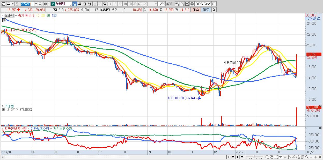Select the 주 weekly chart period
The height and width of the screenshot is (160, 323).
[79, 4]
